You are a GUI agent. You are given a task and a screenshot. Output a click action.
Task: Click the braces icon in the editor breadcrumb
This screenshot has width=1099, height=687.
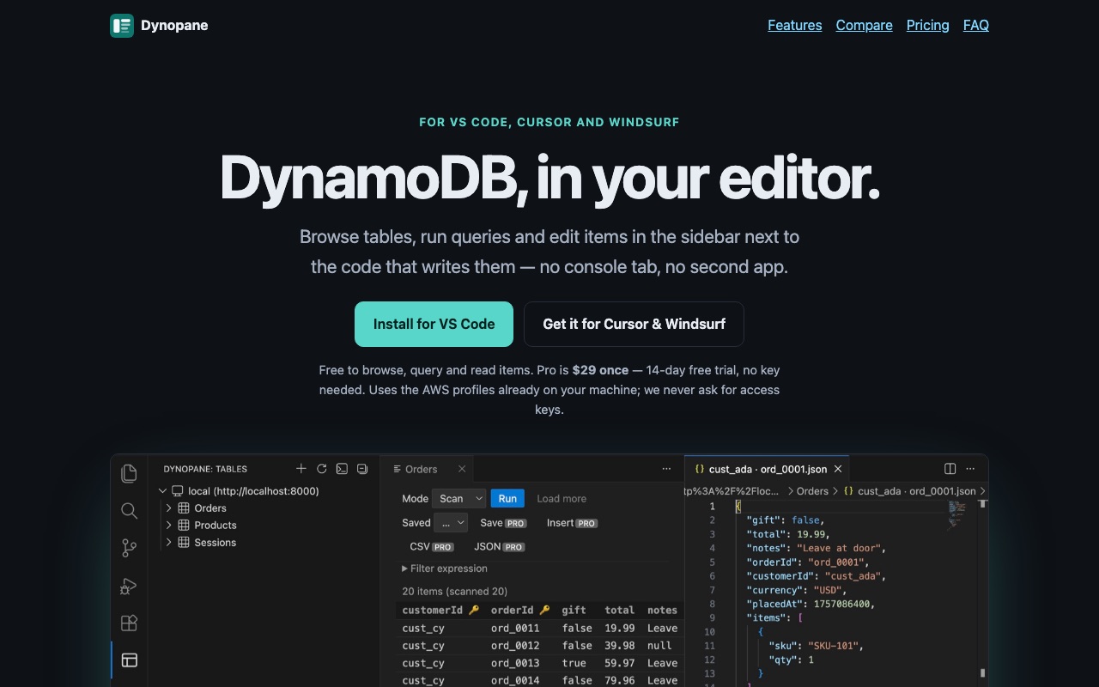tap(848, 491)
